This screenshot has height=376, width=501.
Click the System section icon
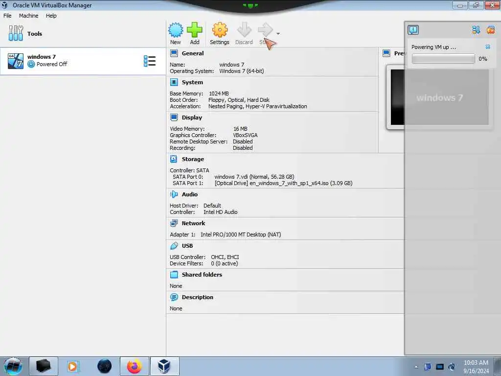coord(174,82)
